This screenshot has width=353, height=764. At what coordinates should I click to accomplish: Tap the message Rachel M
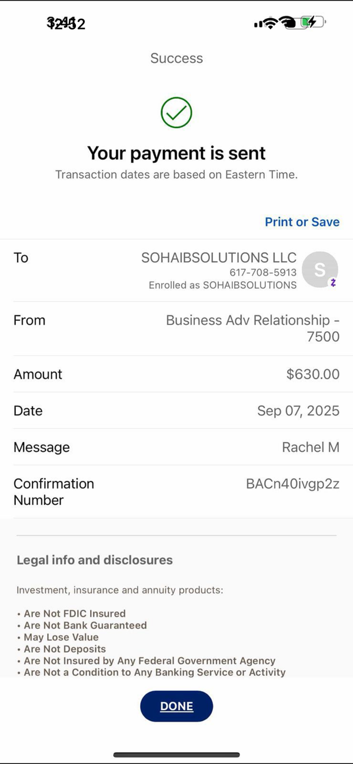point(311,447)
